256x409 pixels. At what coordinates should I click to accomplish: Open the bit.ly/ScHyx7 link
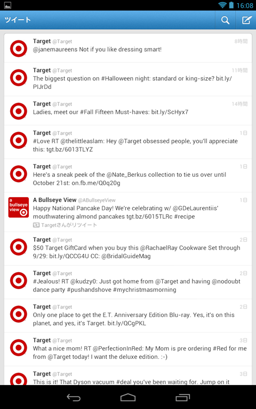170,112
